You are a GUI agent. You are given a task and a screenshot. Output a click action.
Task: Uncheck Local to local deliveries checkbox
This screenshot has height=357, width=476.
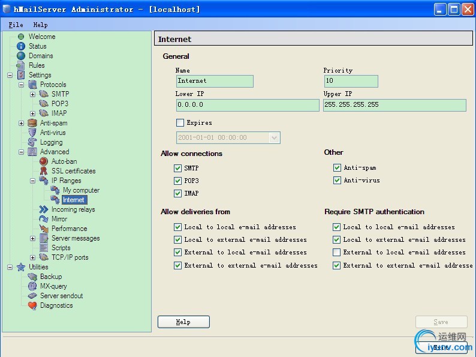(178, 227)
